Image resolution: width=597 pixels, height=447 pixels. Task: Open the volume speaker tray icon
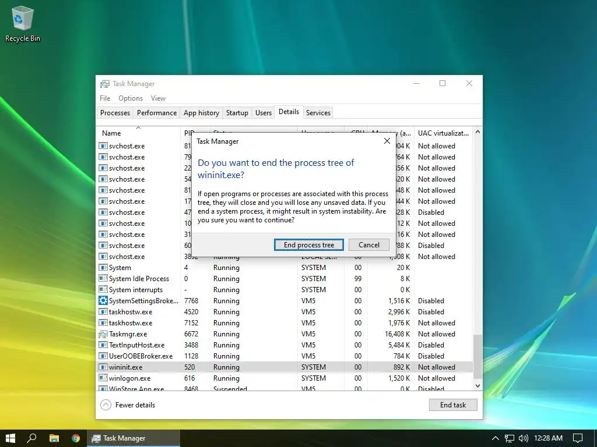pyautogui.click(x=524, y=438)
